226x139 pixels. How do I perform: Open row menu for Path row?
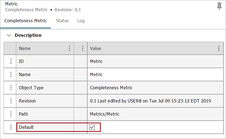11,114
